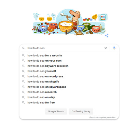Screen dimensions: 140x125
Task: Select suggestion 'how to do seo on your own'
Action: point(69,61)
